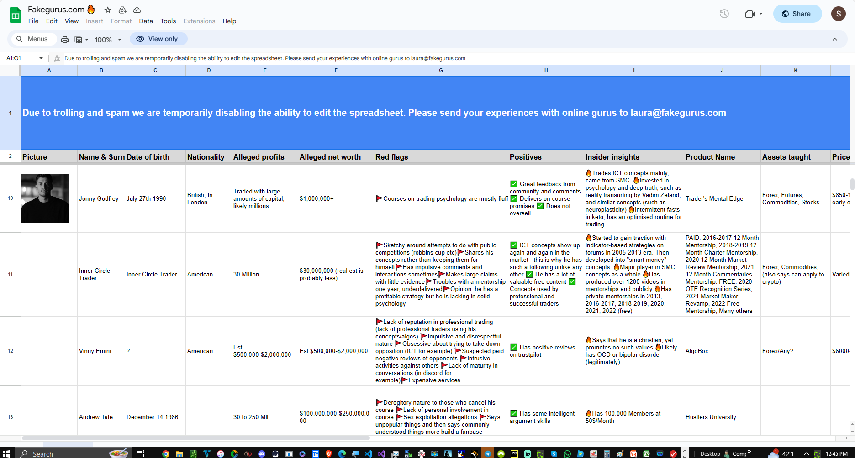Click Jonny Godfrey's profile picture
This screenshot has width=855, height=458.
(45, 198)
